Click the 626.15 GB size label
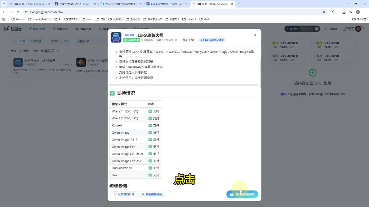 click(188, 40)
